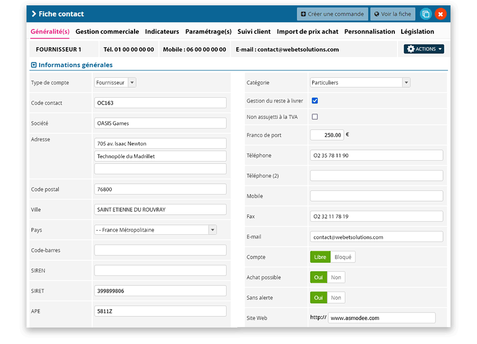Click the Fax number field
This screenshot has height=344, width=477.
pyautogui.click(x=377, y=216)
